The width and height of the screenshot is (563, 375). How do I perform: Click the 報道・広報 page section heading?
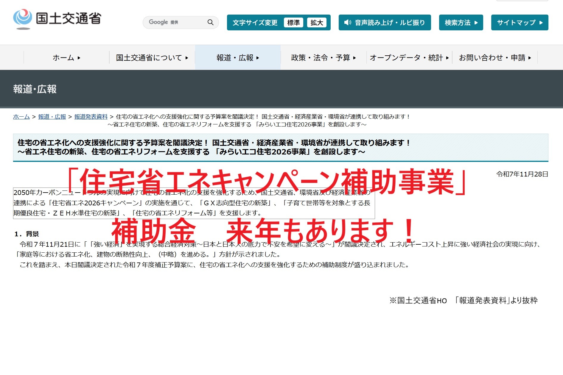35,89
